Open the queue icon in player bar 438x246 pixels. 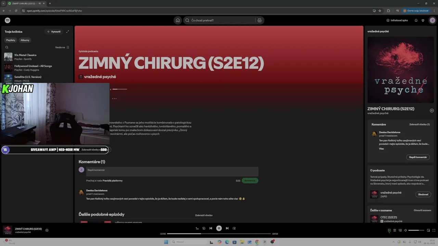coord(395,230)
